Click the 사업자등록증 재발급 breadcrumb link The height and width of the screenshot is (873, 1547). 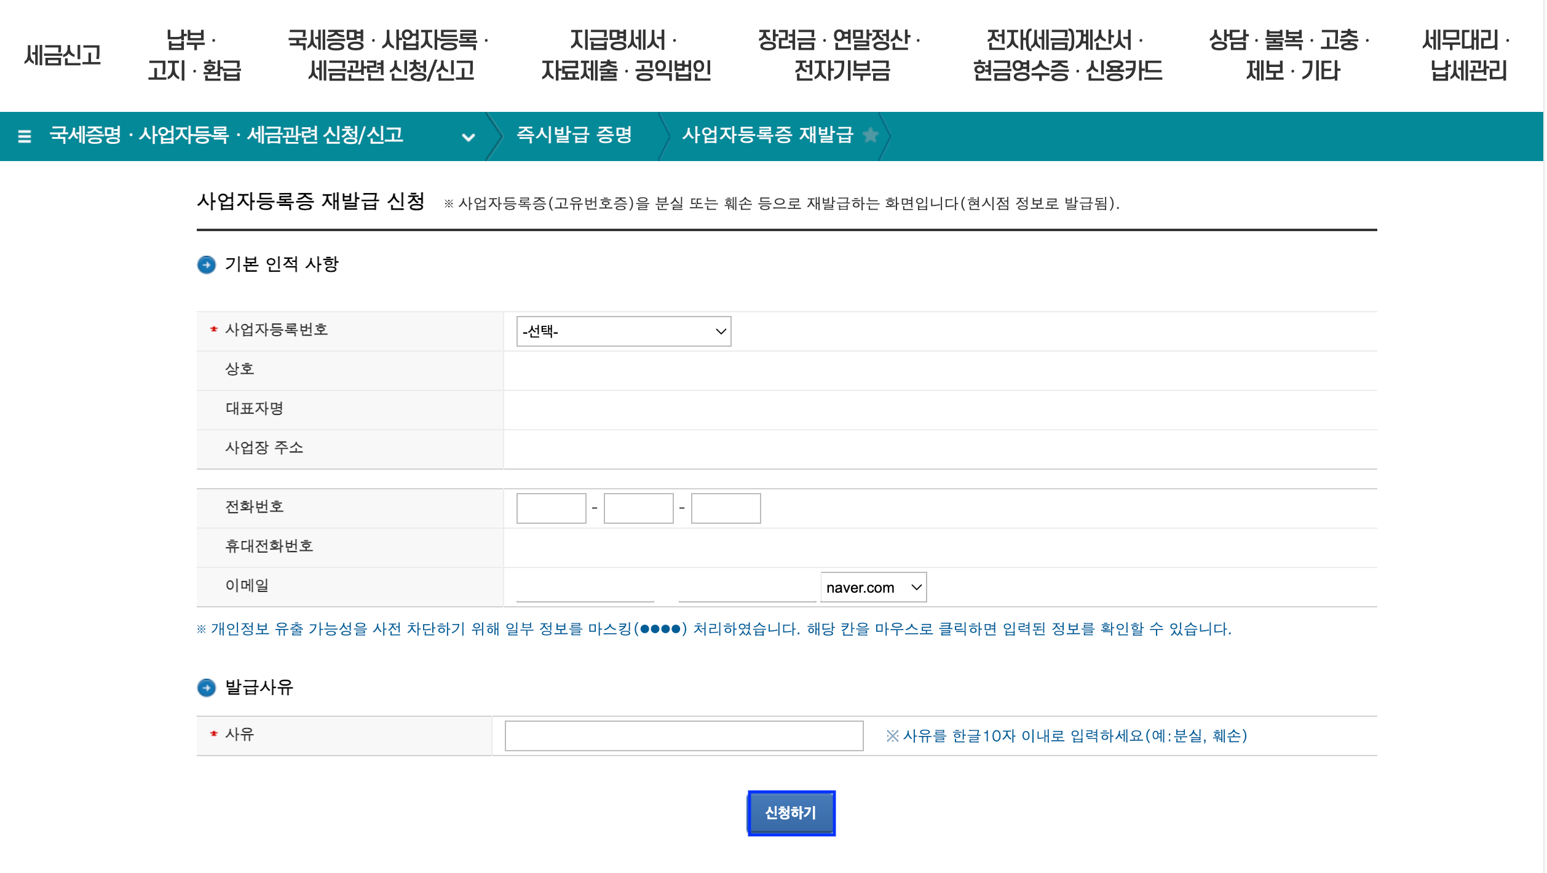767,136
